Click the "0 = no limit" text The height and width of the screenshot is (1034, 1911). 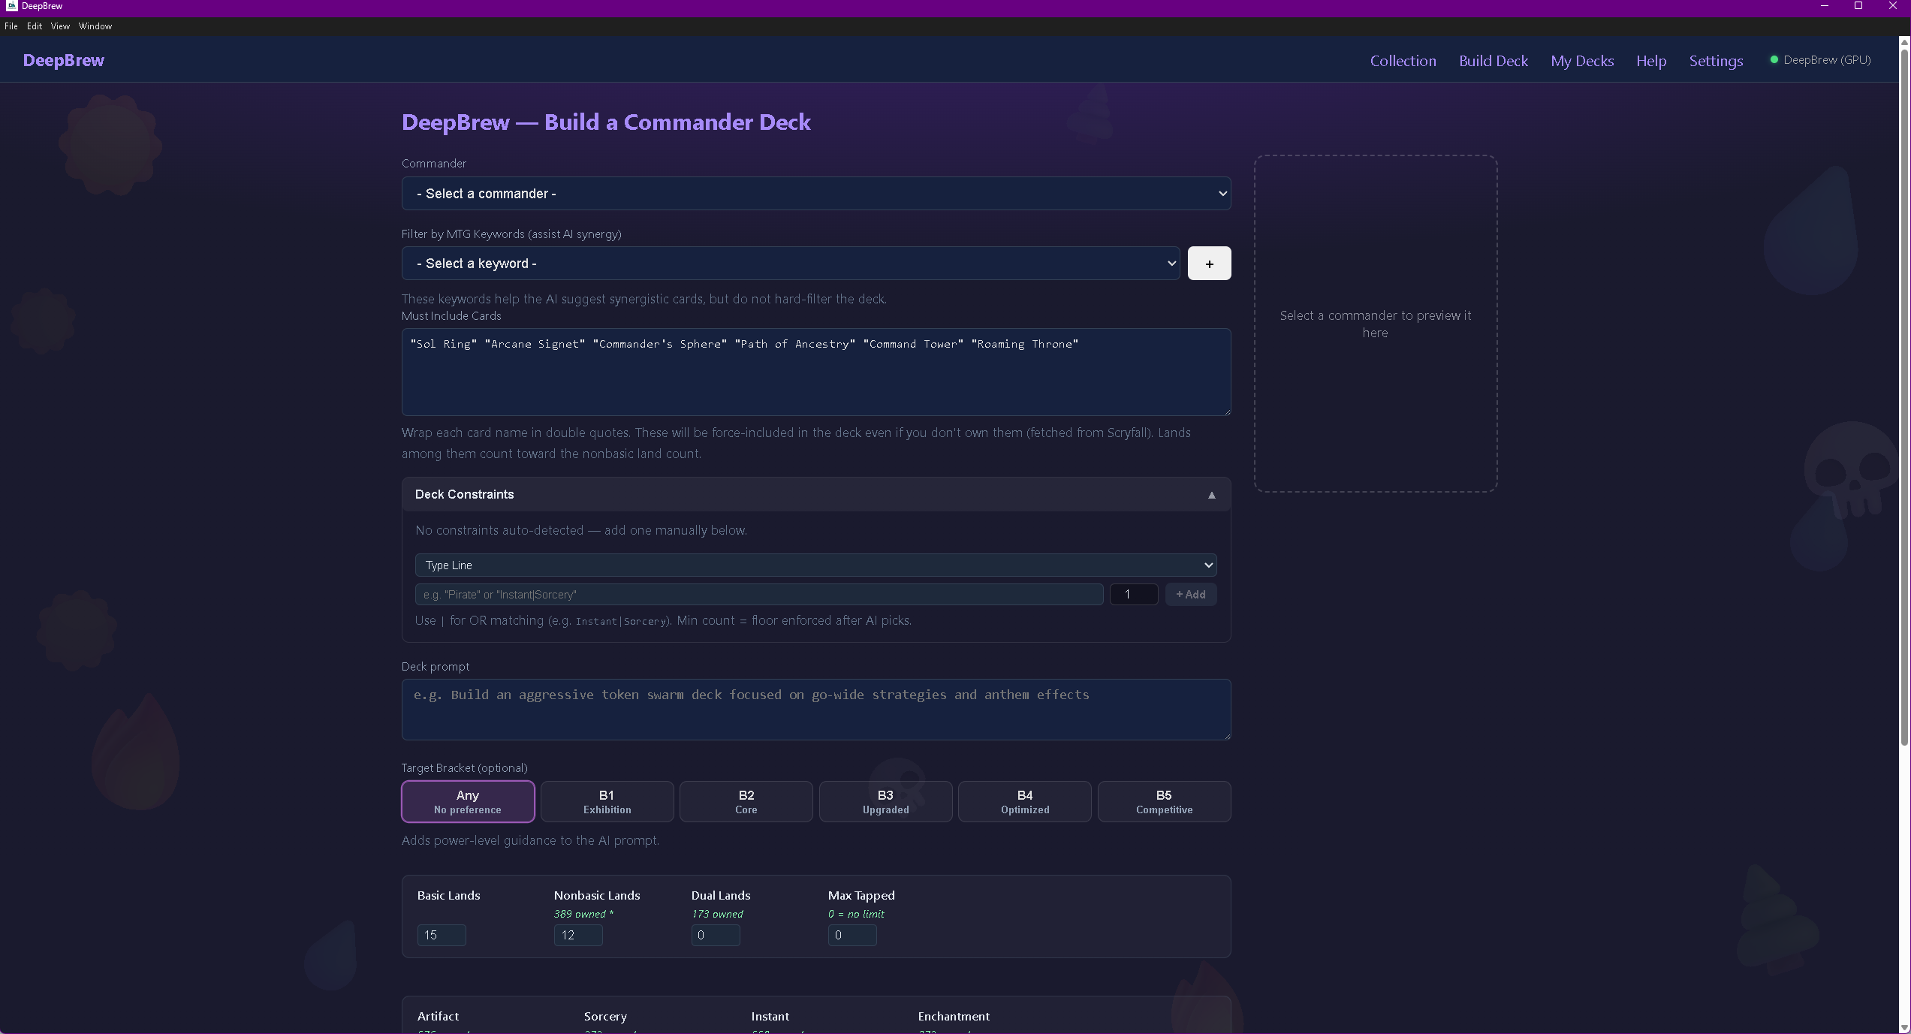tap(856, 915)
